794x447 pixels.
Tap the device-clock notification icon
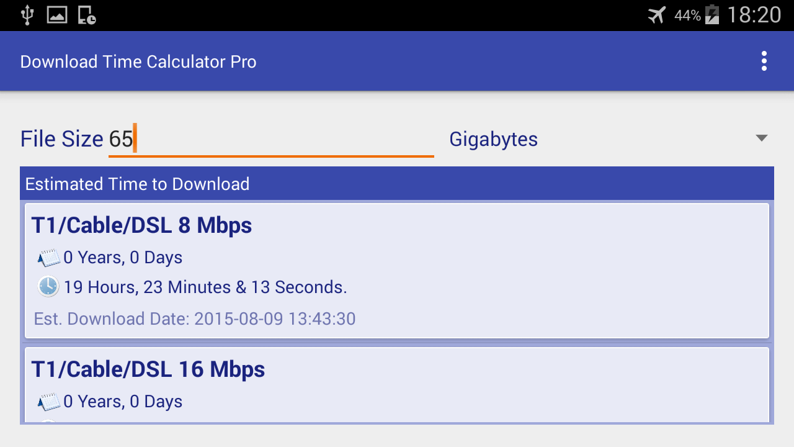click(x=87, y=15)
